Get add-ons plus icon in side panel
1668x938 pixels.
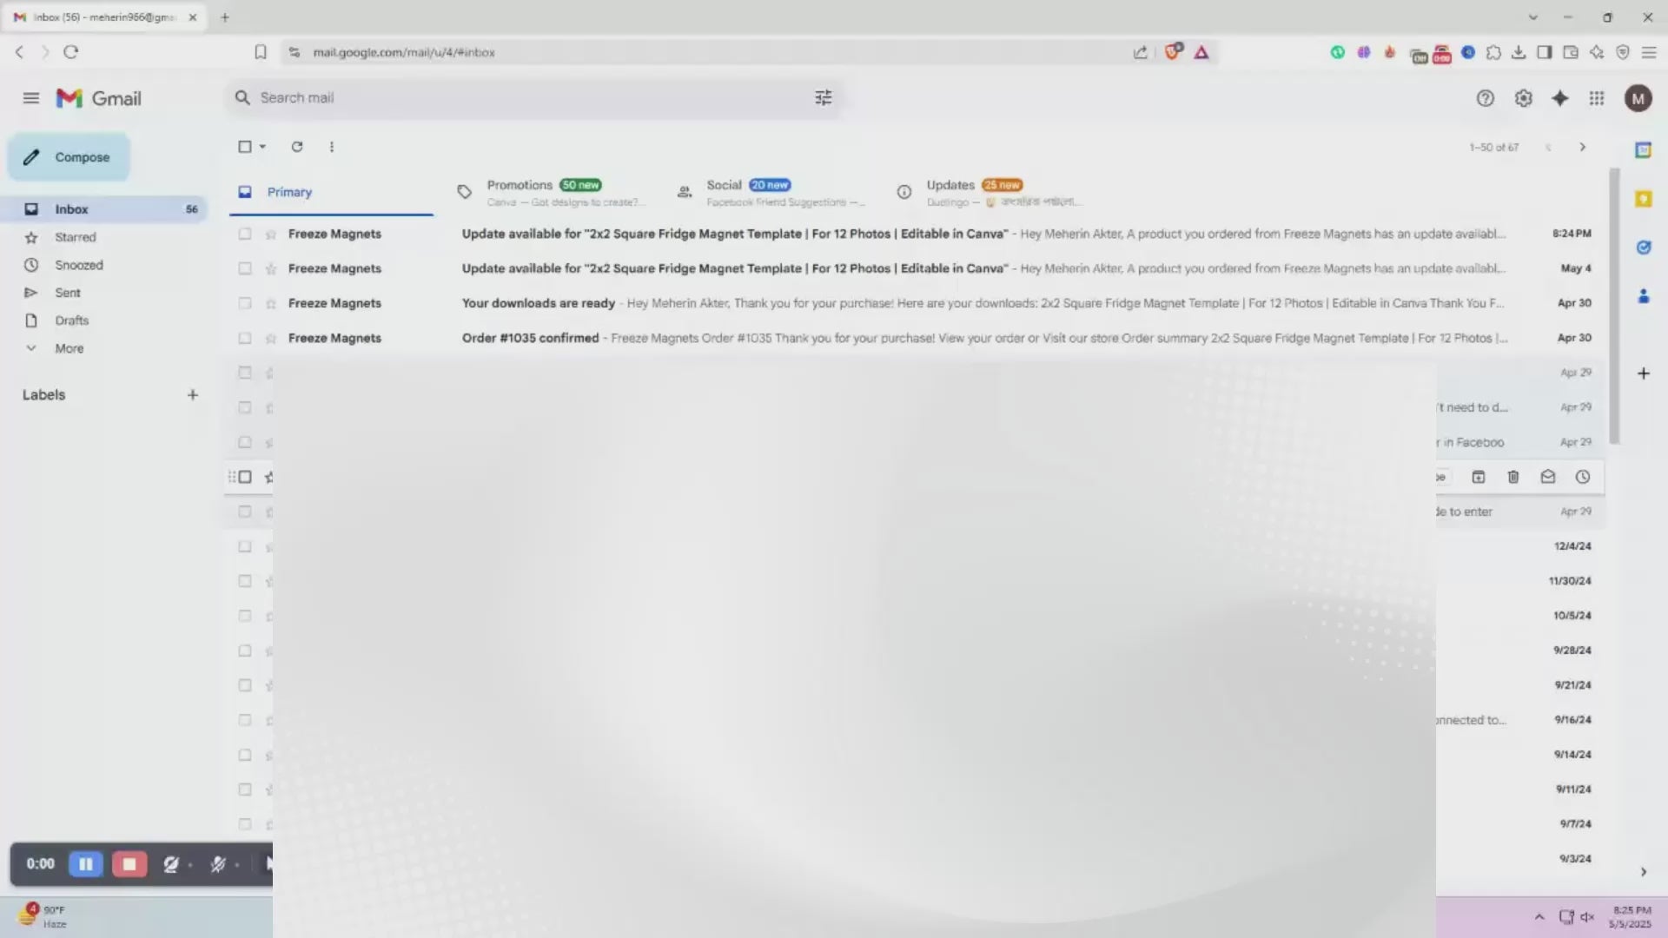tap(1643, 373)
